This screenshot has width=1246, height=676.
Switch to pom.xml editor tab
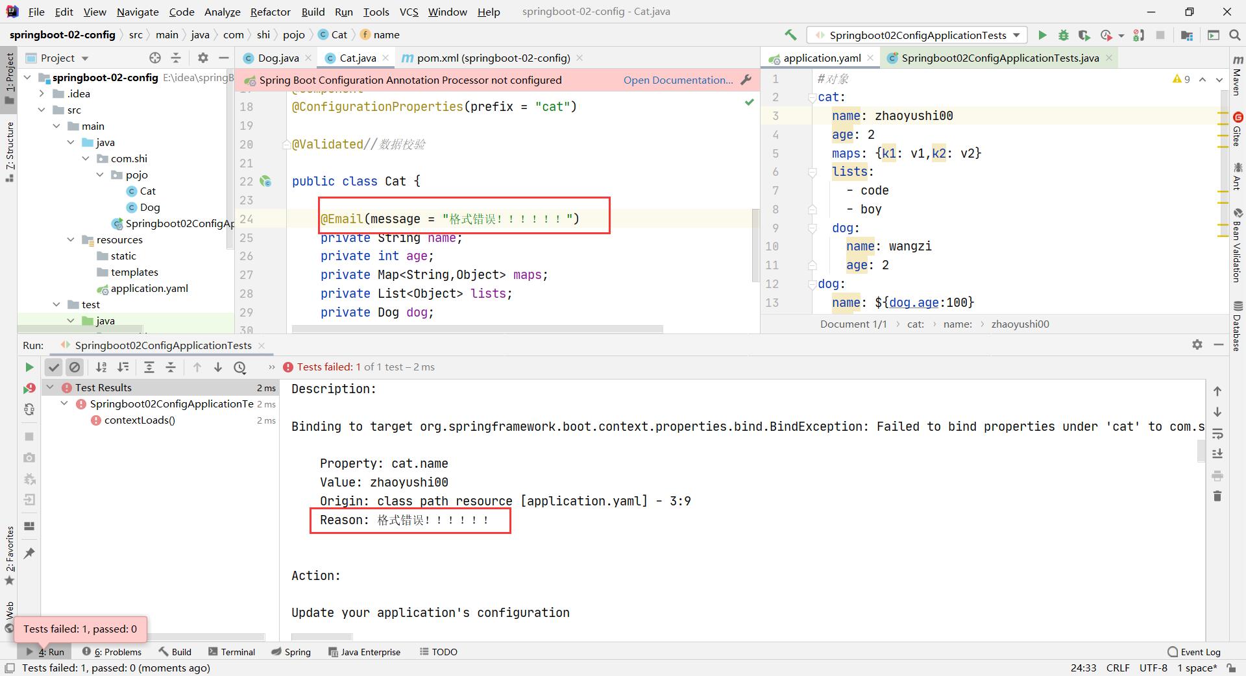point(493,58)
